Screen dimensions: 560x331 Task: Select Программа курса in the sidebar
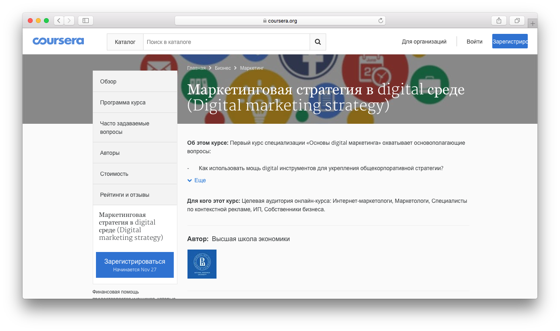coord(135,102)
